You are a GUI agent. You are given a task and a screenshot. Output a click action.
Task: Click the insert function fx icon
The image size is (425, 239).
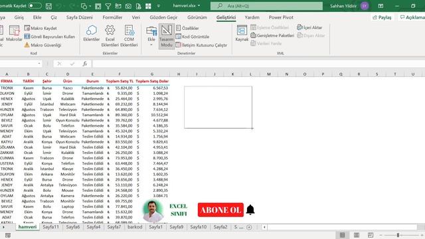coord(84,64)
